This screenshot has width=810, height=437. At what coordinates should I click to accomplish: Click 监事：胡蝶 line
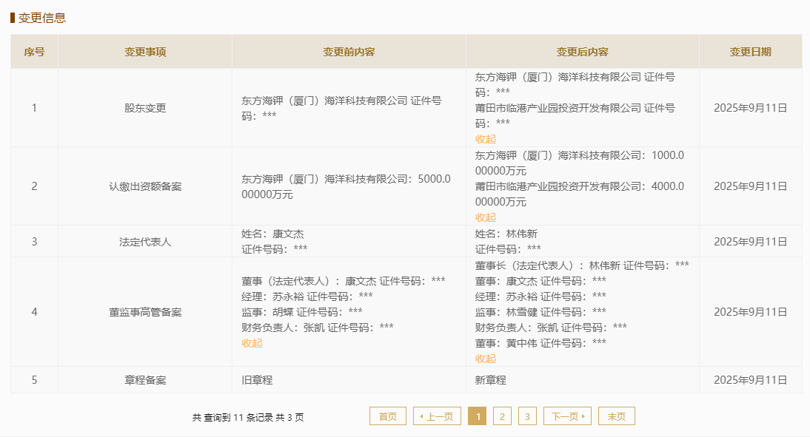301,311
